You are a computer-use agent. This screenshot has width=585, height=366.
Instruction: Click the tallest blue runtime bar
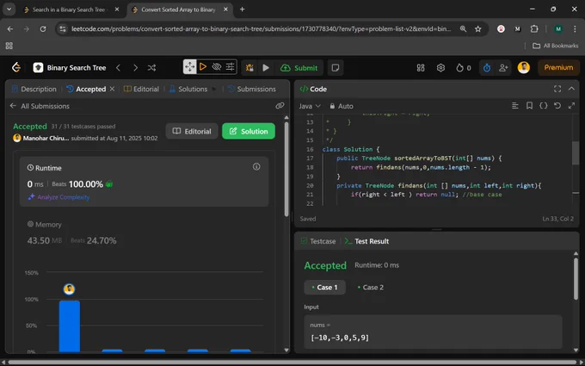[70, 326]
